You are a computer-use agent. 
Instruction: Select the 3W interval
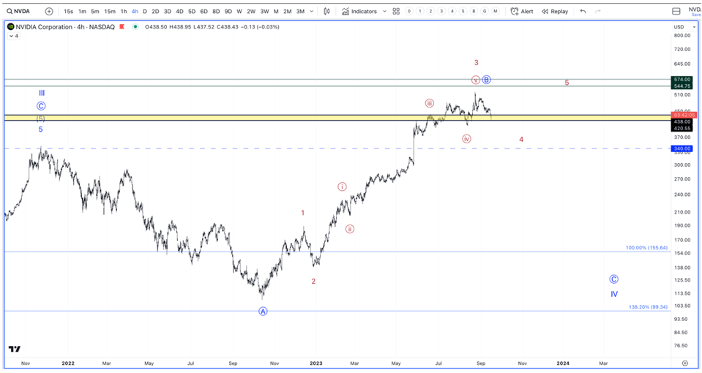pos(264,11)
